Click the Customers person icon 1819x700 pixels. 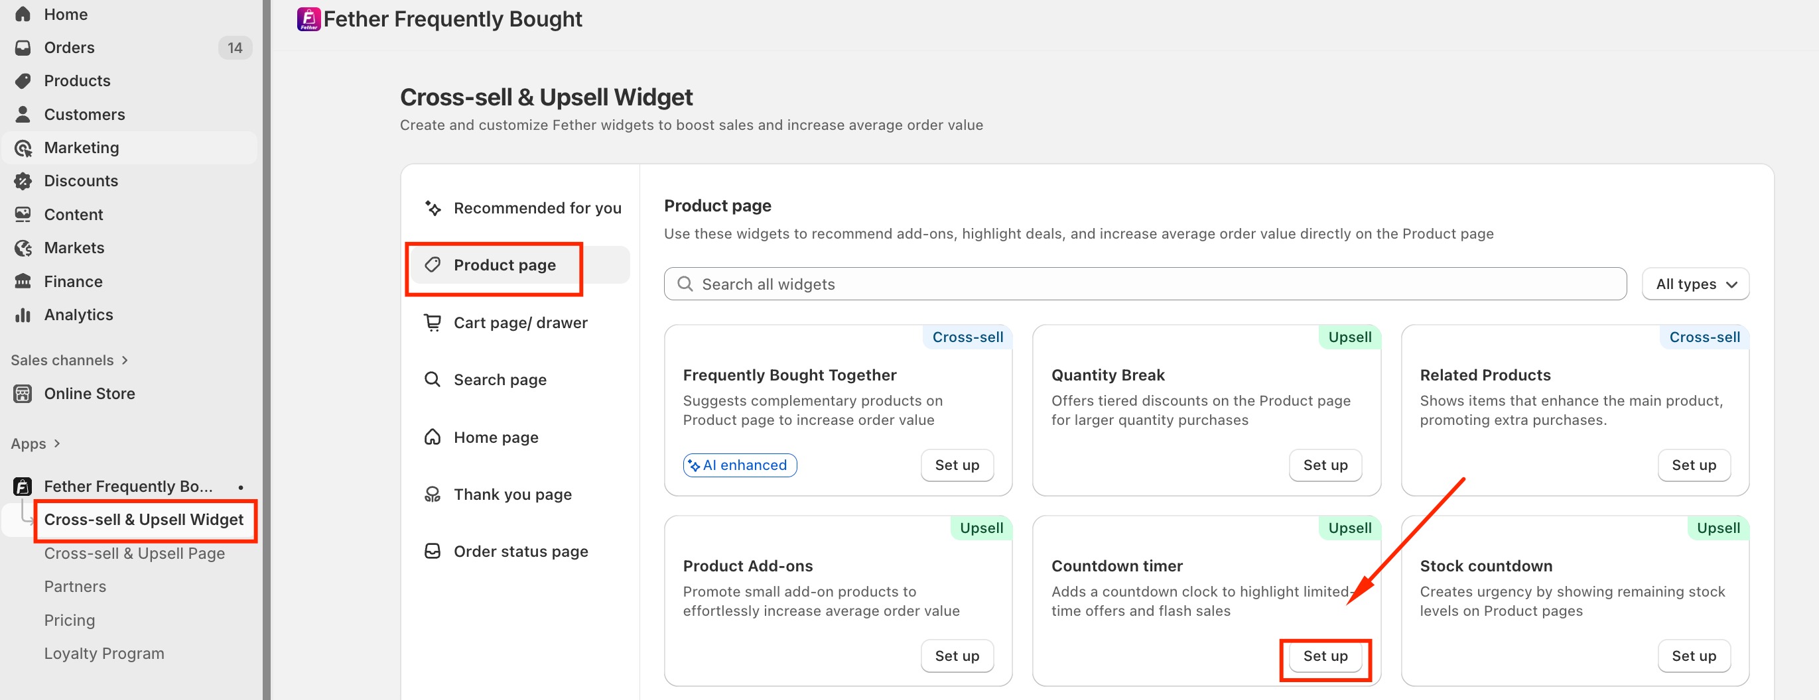click(x=23, y=113)
